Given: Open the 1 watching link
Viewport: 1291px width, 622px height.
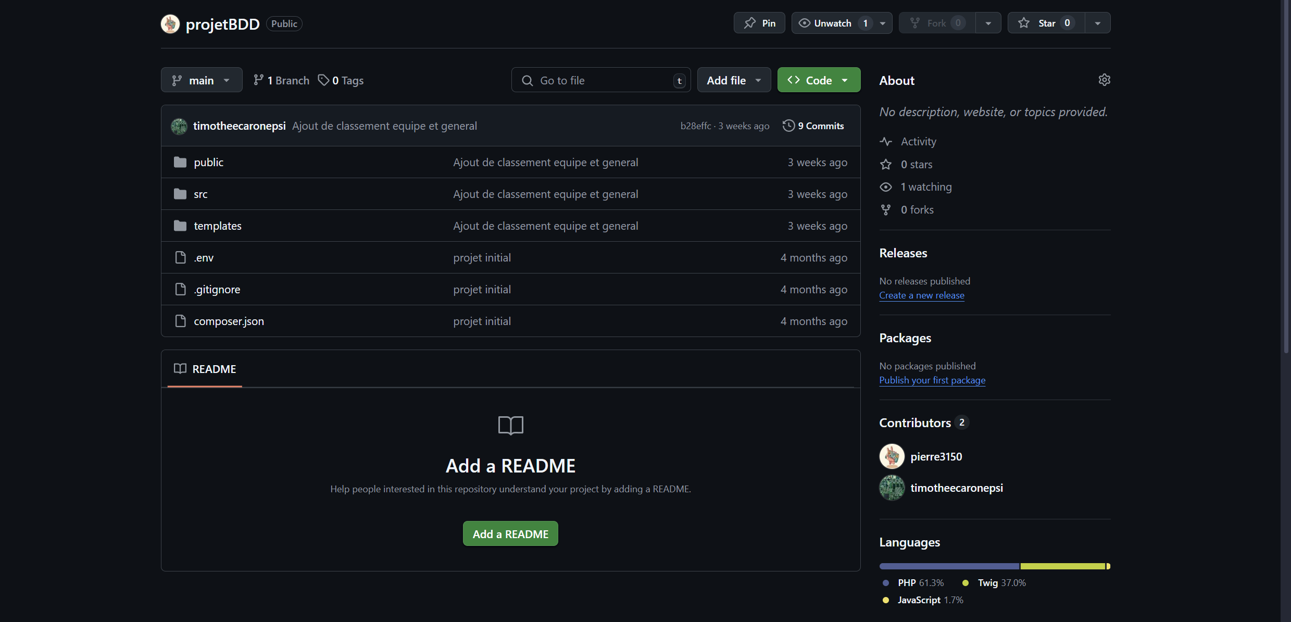Looking at the screenshot, I should pyautogui.click(x=926, y=187).
